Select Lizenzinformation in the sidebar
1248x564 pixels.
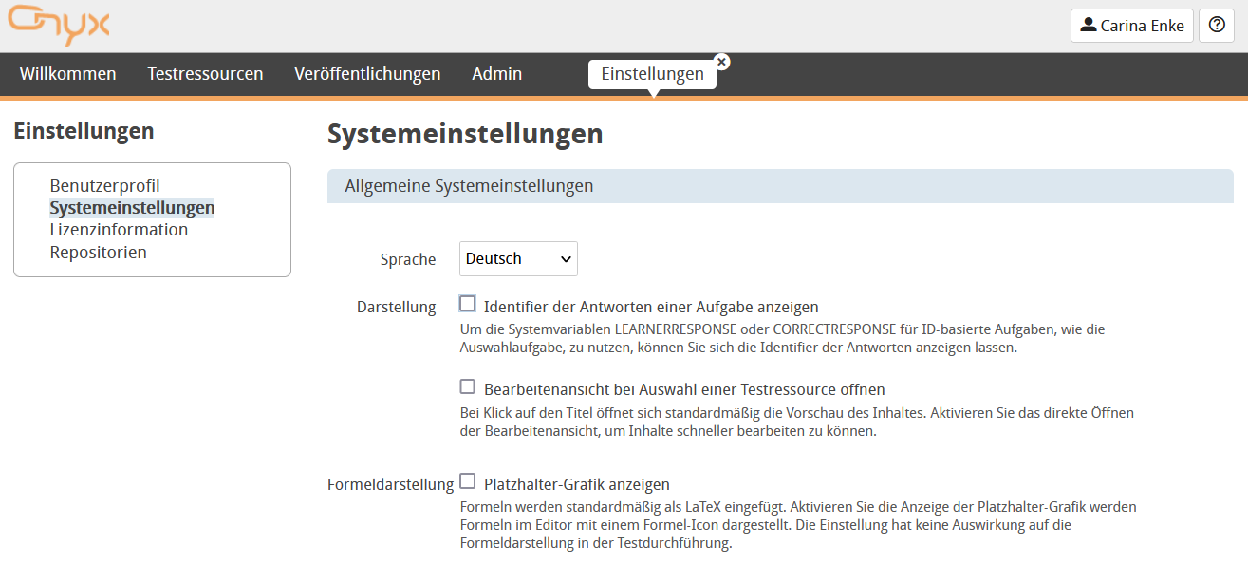[x=119, y=229]
